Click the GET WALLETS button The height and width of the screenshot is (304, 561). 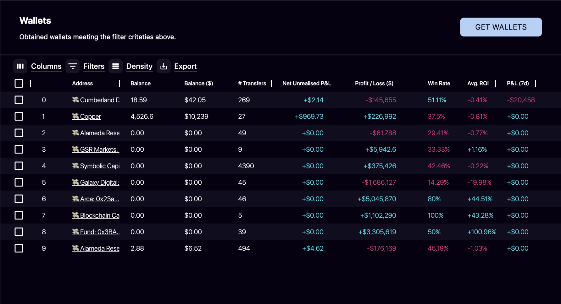click(x=501, y=27)
